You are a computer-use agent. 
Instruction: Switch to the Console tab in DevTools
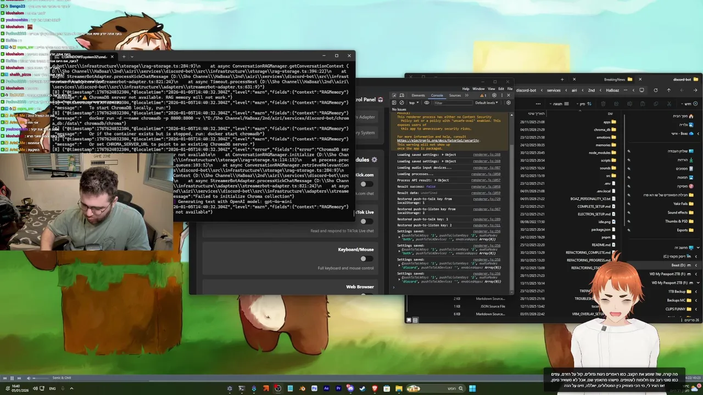(x=437, y=95)
